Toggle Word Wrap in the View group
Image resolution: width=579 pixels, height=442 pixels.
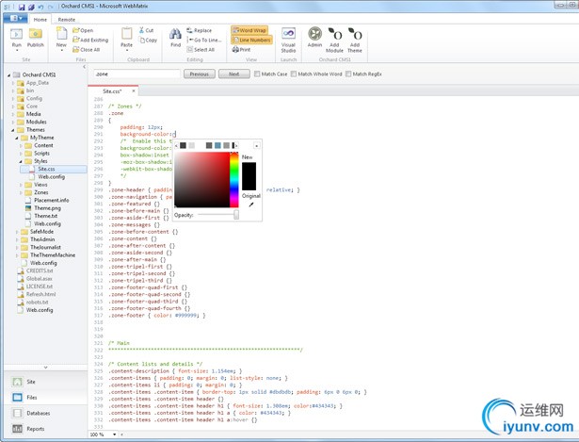(249, 30)
